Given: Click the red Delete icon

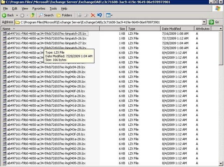Looking at the screenshot, I should click(x=93, y=15).
